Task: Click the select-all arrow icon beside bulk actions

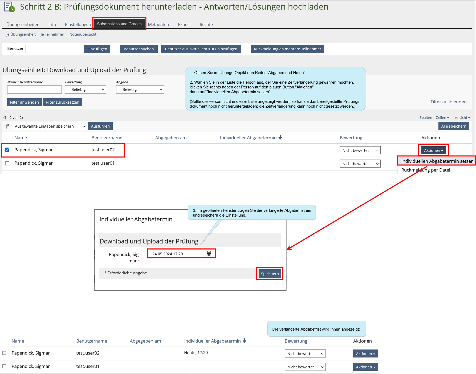Action: (7, 126)
